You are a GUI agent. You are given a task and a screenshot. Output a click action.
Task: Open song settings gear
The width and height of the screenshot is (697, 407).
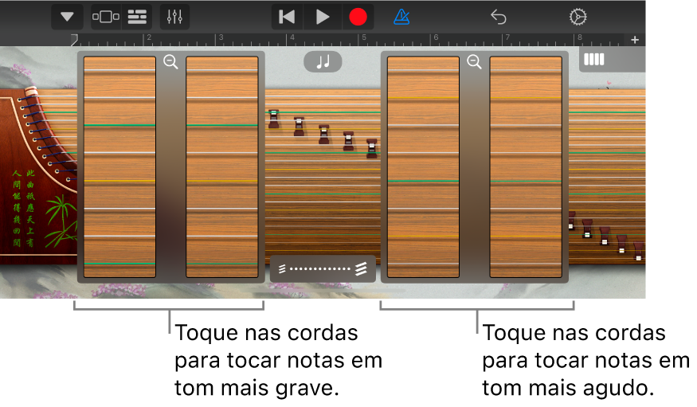click(x=578, y=17)
